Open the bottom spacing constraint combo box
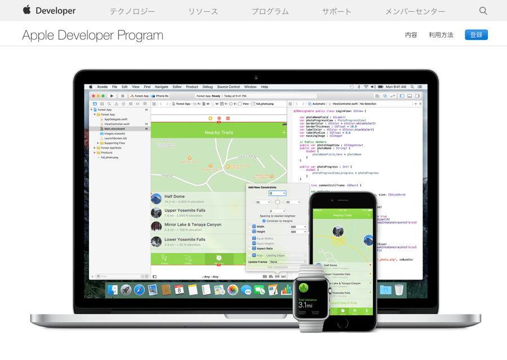This screenshot has width=507, height=360. pyautogui.click(x=277, y=211)
